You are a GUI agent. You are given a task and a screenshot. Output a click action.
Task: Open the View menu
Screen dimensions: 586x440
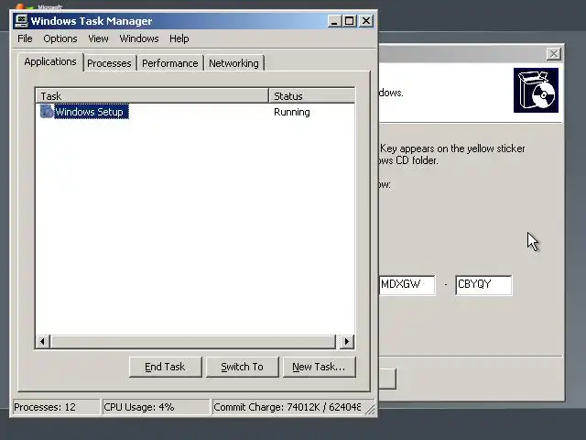(98, 38)
